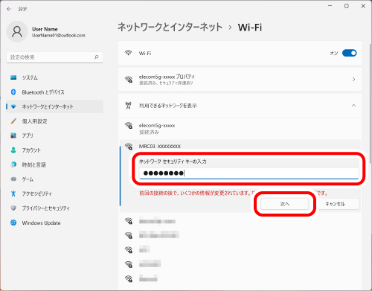
Task: Click ネットワークとインターネット breadcrumb link
Action: click(x=170, y=27)
